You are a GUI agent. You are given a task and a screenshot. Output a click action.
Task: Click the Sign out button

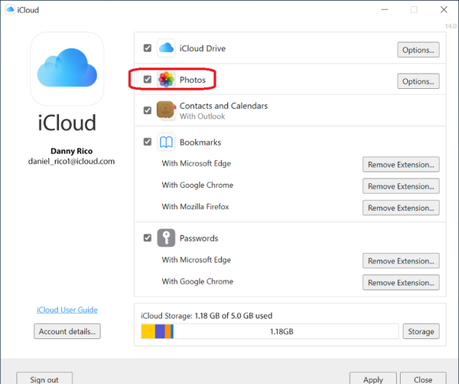44,379
